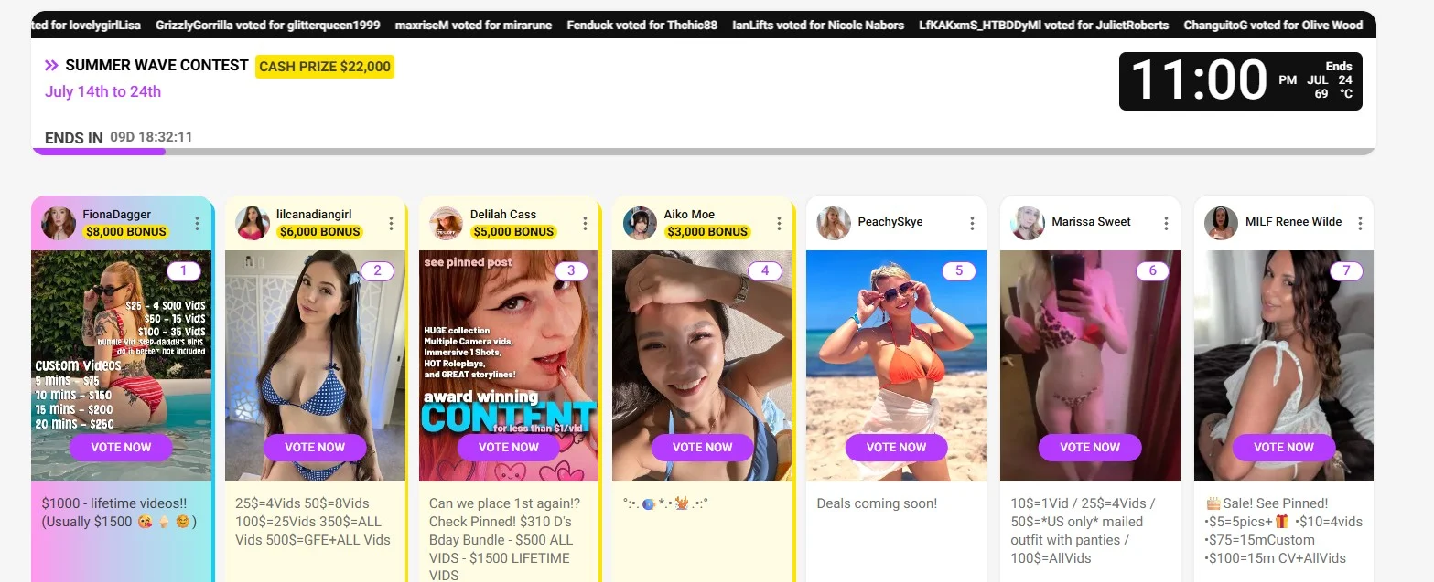Click the July 14th to 24th dates
The image size is (1434, 582).
coord(103,91)
